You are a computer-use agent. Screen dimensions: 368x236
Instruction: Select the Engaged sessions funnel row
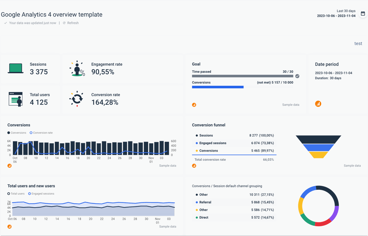[235, 143]
